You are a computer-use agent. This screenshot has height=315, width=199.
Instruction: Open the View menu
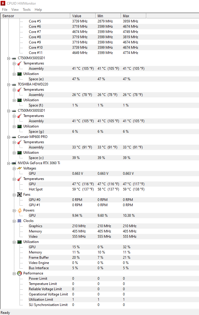pyautogui.click(x=15, y=10)
